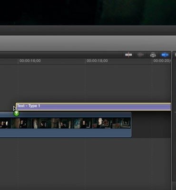Click the gray toolbar strip above timeline

[88, 43]
